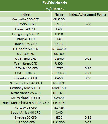Click the 6.00 adjustment value
Screen dimensions: 108x124
point(88,24)
